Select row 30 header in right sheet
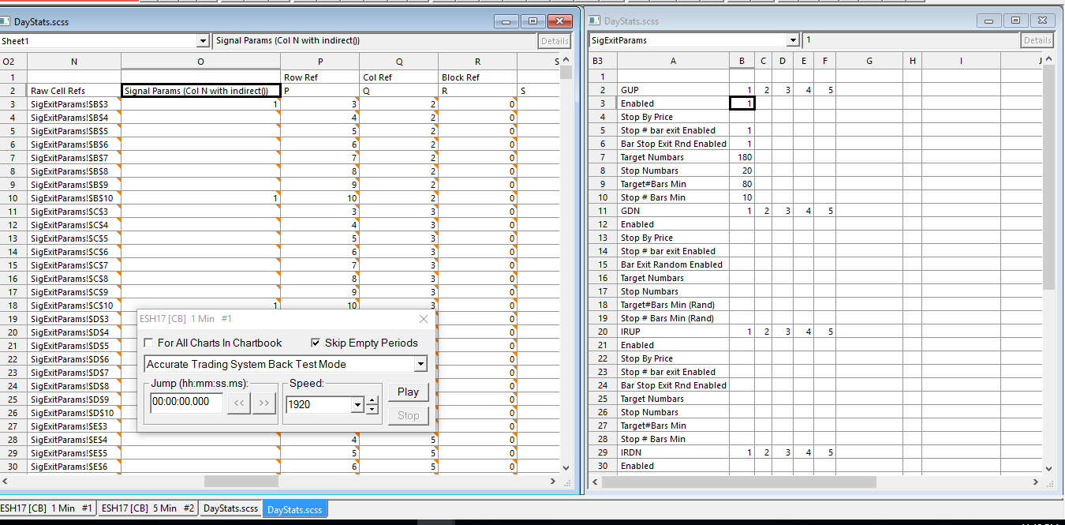 (x=603, y=466)
